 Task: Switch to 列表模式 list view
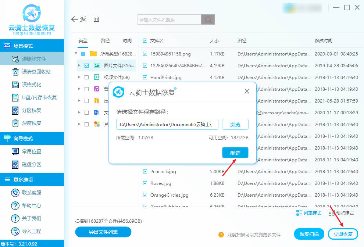pos(309,213)
